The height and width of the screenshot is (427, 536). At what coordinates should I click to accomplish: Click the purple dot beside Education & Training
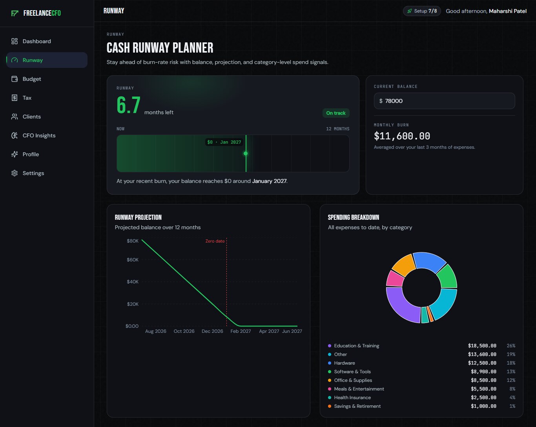click(330, 346)
